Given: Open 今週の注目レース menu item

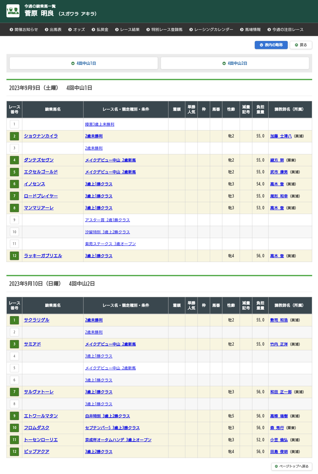Looking at the screenshot, I should [285, 29].
